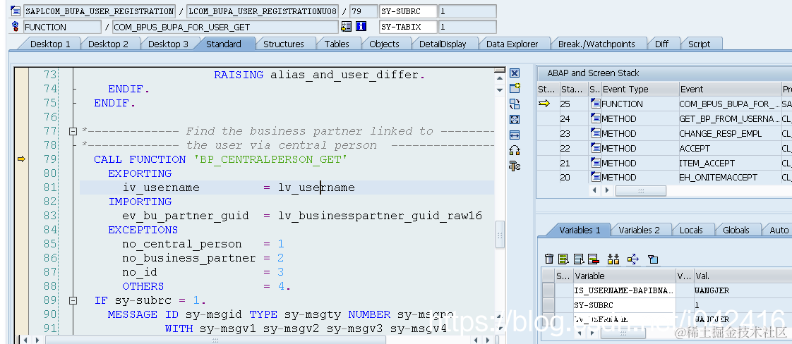Click the maximize horizontally tool icon
792x344 pixels.
click(x=515, y=135)
